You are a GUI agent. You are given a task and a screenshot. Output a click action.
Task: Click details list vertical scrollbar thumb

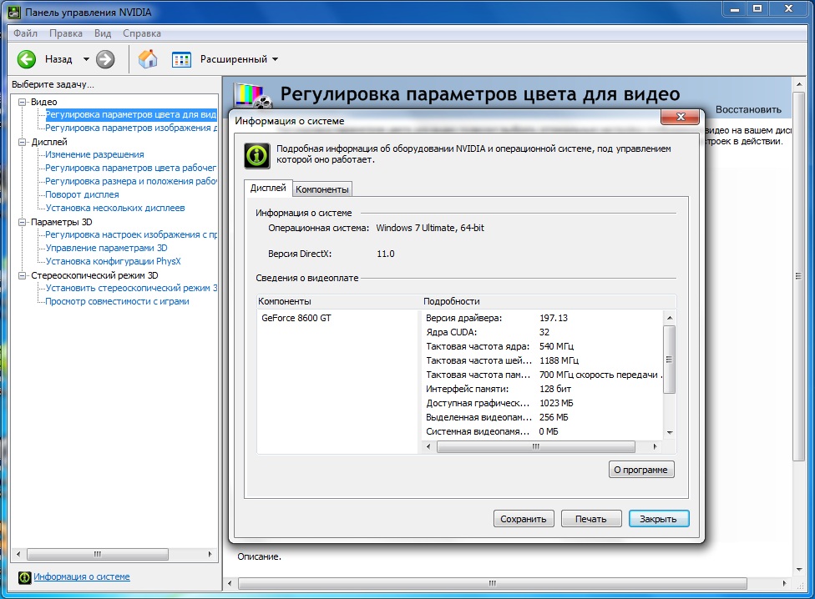click(x=670, y=360)
